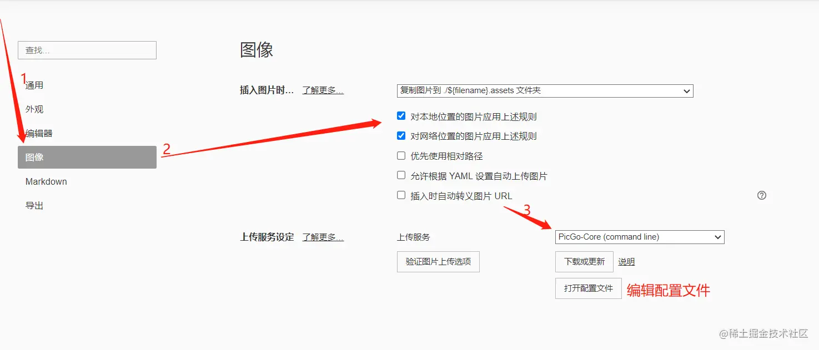The height and width of the screenshot is (350, 819).
Task: Focus the 查找 search field
Action: [87, 50]
